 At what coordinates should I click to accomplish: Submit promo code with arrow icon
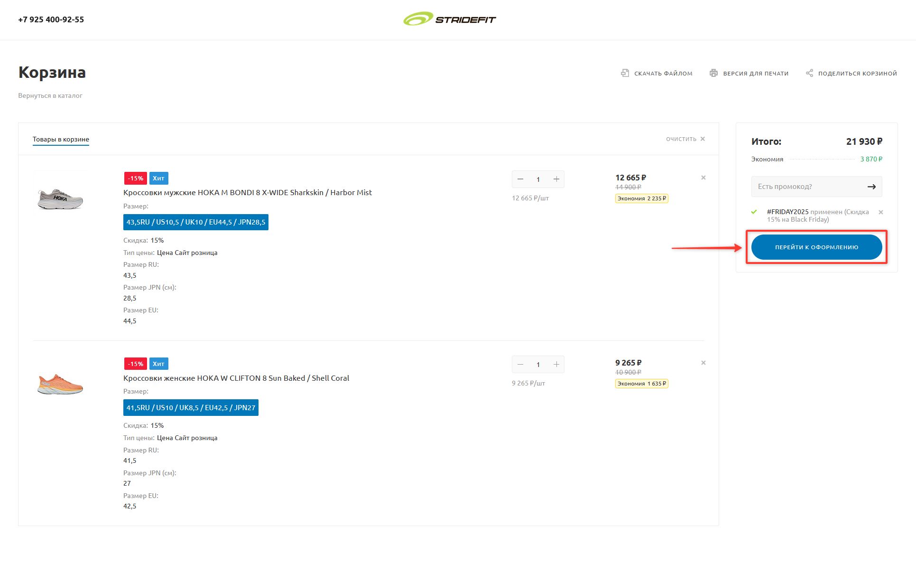(871, 187)
